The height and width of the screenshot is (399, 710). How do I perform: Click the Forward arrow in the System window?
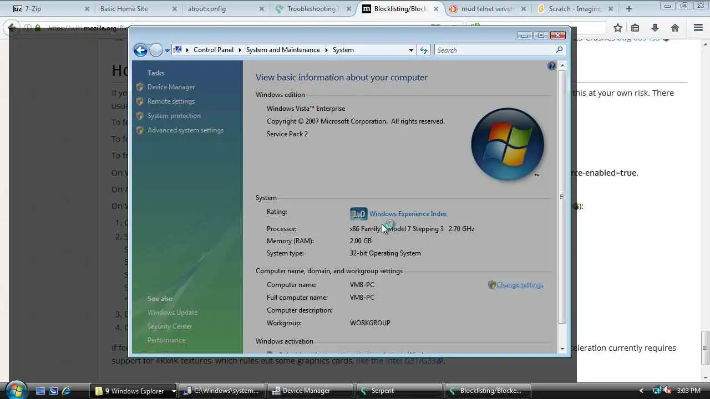tap(156, 50)
